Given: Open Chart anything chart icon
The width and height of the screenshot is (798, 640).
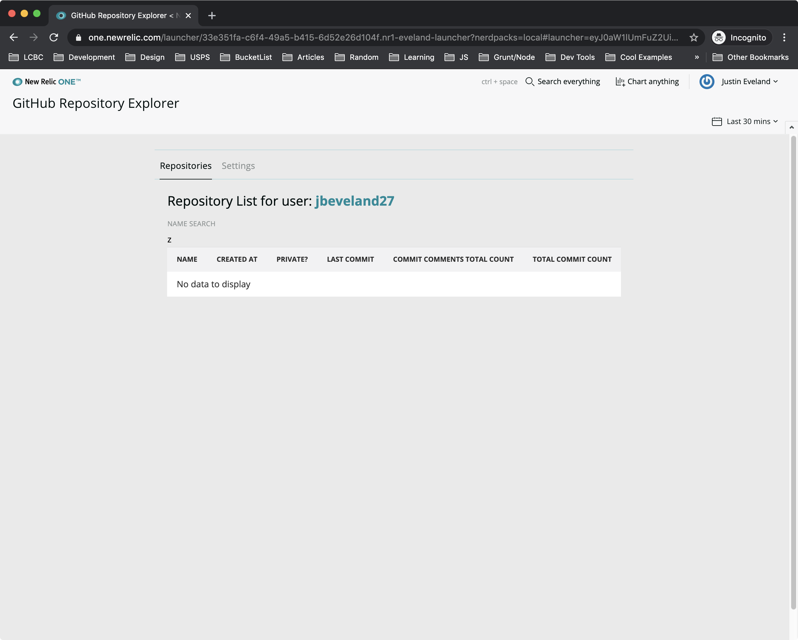Looking at the screenshot, I should pyautogui.click(x=620, y=82).
